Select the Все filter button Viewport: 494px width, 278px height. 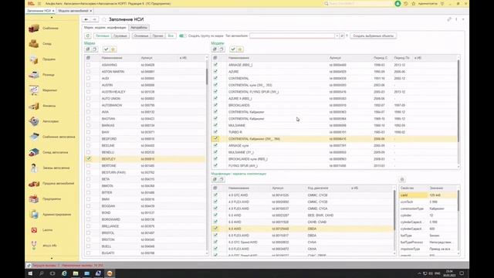tap(171, 36)
